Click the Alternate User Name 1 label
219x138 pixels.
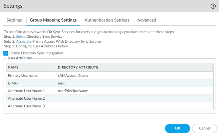tap(26, 91)
